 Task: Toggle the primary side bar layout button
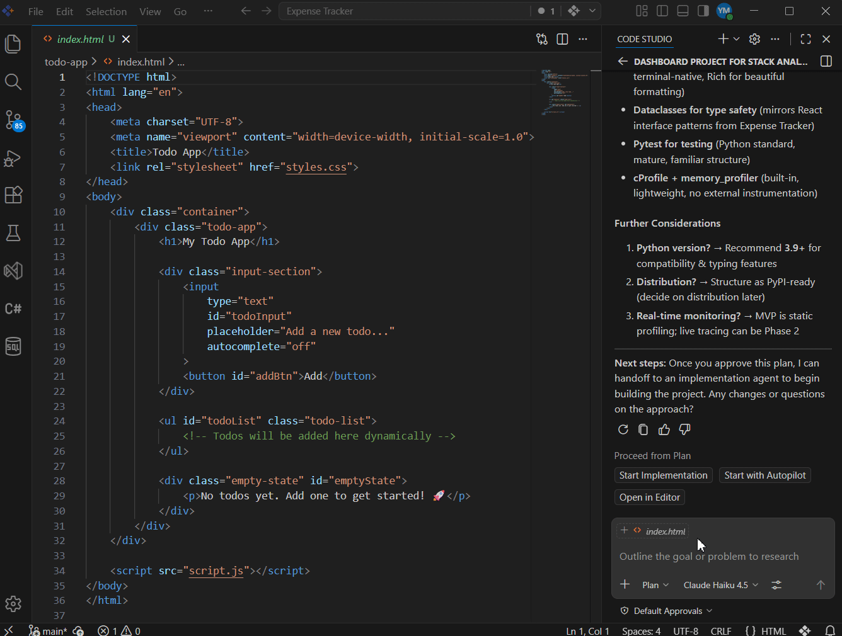662,11
